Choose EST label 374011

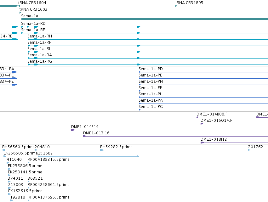(x=15, y=179)
